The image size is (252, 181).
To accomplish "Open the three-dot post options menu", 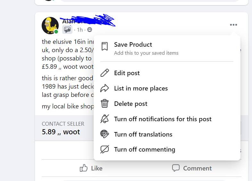I will tap(233, 25).
